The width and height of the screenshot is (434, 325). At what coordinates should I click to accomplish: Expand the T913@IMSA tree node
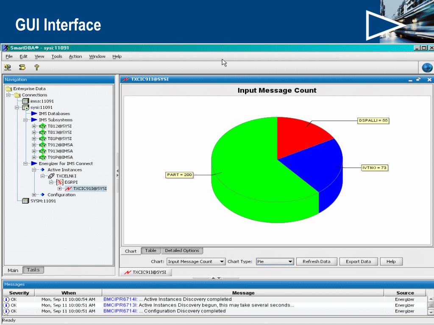34,151
